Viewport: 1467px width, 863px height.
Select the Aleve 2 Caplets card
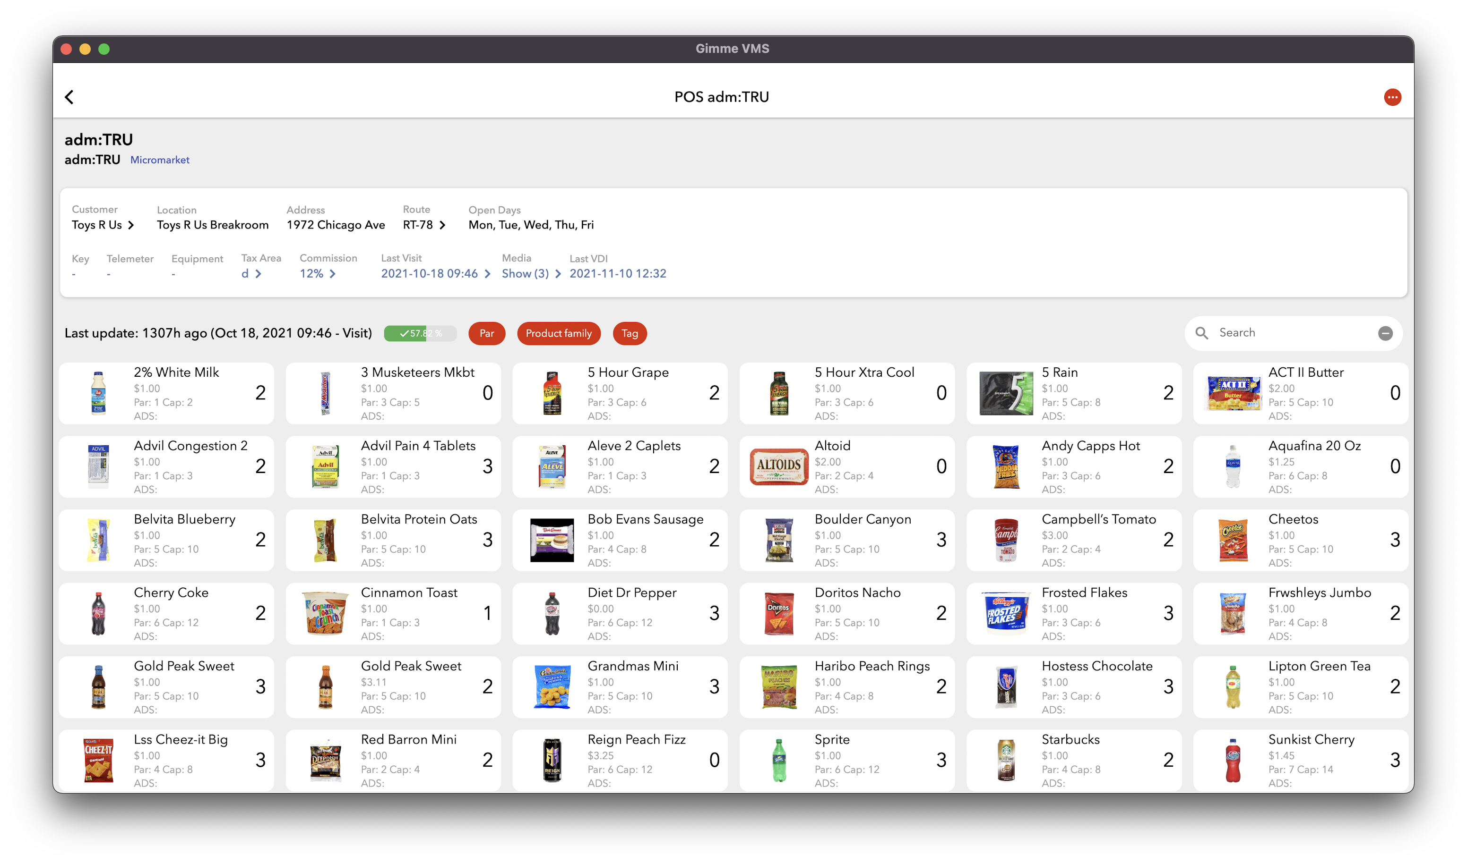(620, 466)
